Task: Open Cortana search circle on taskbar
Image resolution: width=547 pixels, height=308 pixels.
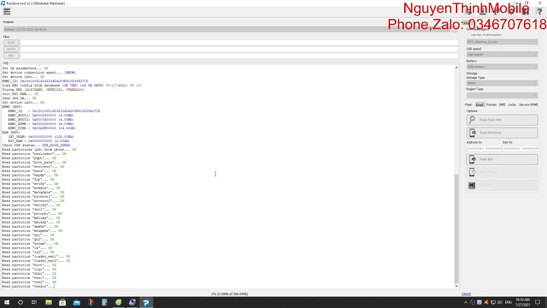Action: point(20,302)
